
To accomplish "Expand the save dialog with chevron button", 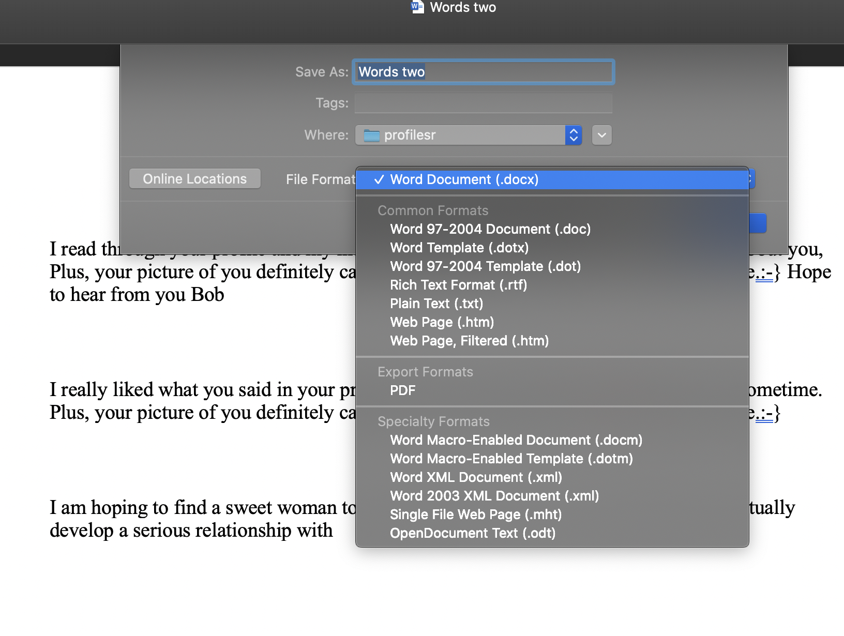I will [602, 135].
